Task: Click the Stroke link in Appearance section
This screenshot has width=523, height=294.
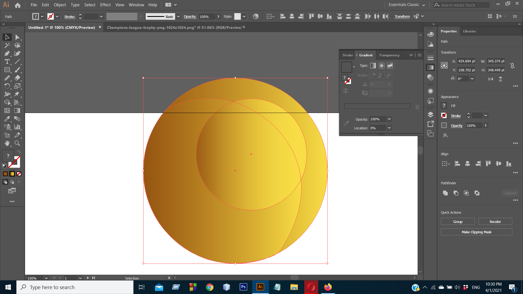Action: click(456, 116)
